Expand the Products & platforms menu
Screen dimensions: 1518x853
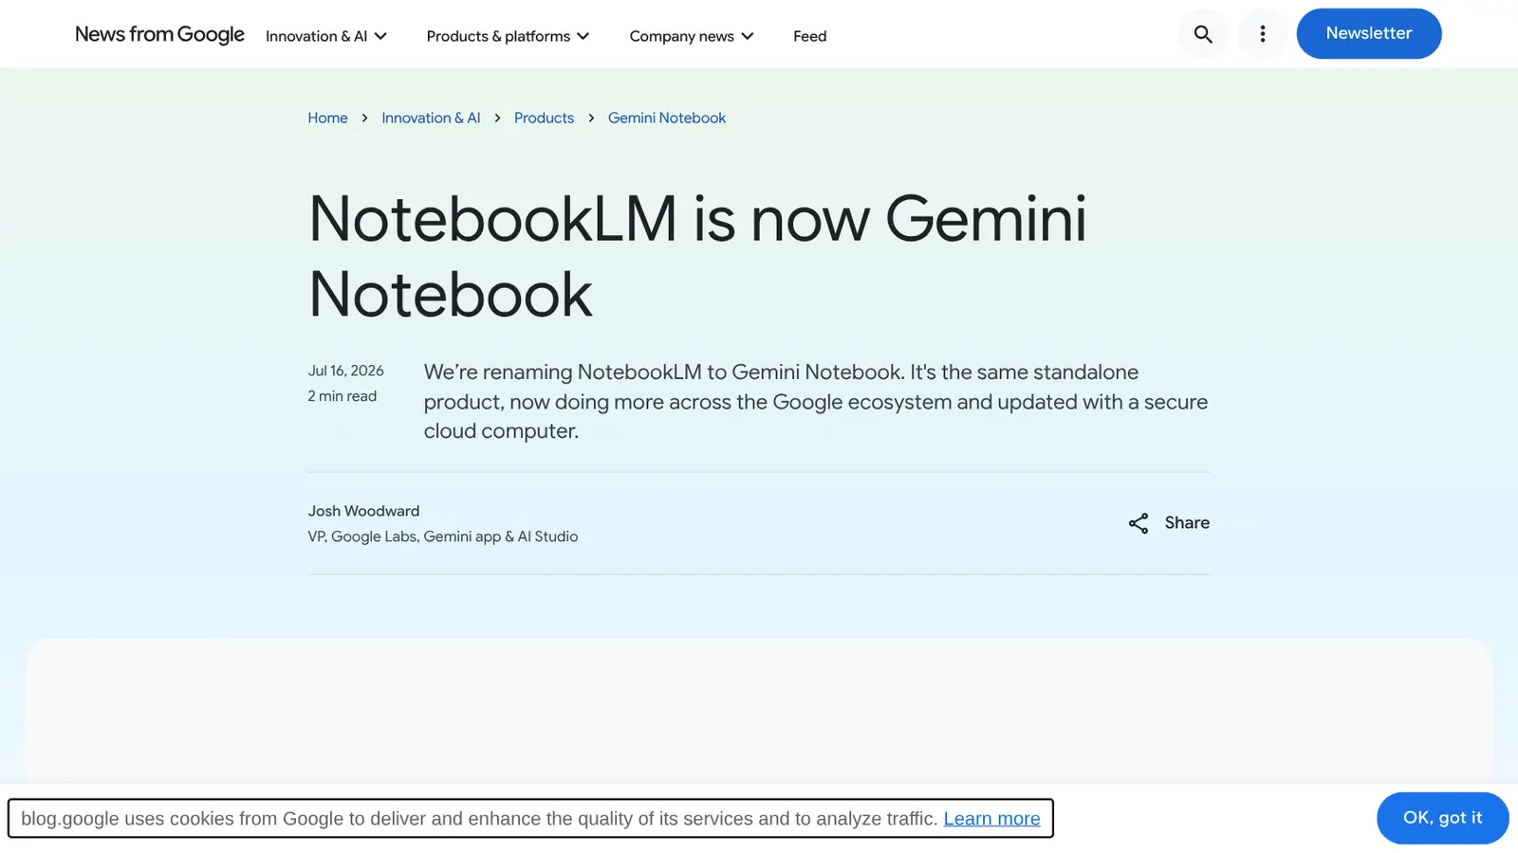(508, 36)
